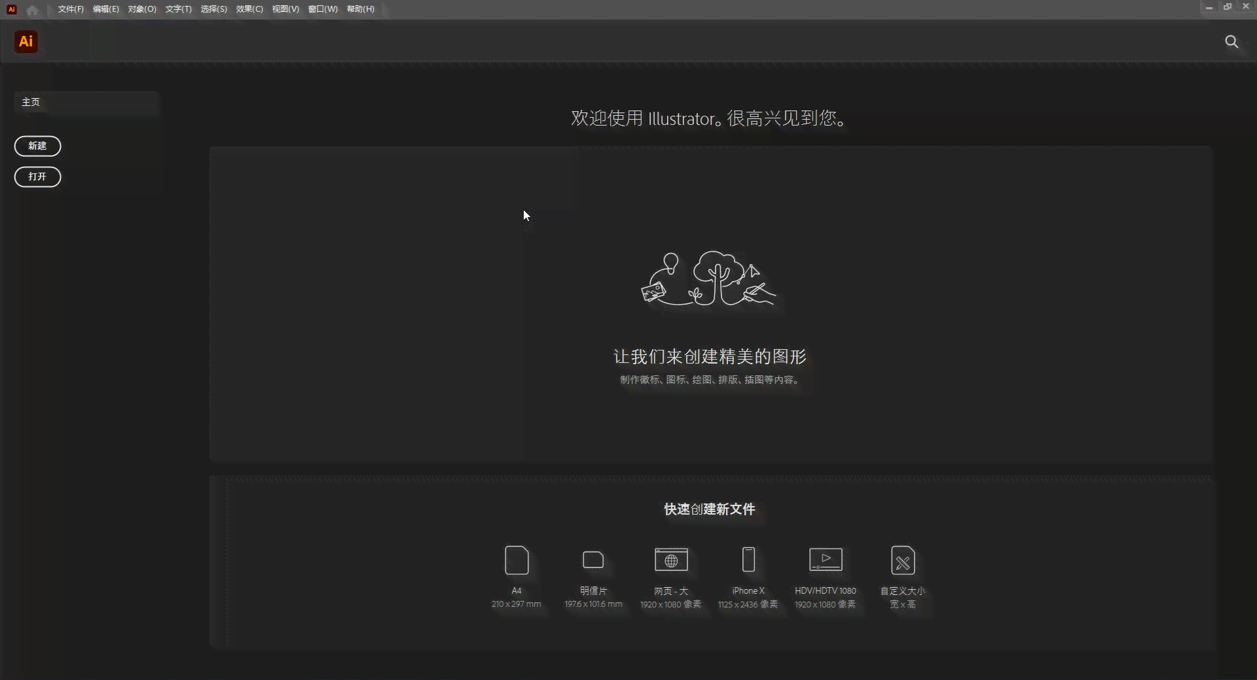The image size is (1257, 680).
Task: Choose the HDV/HDTV 1080 preset icon
Action: point(826,560)
